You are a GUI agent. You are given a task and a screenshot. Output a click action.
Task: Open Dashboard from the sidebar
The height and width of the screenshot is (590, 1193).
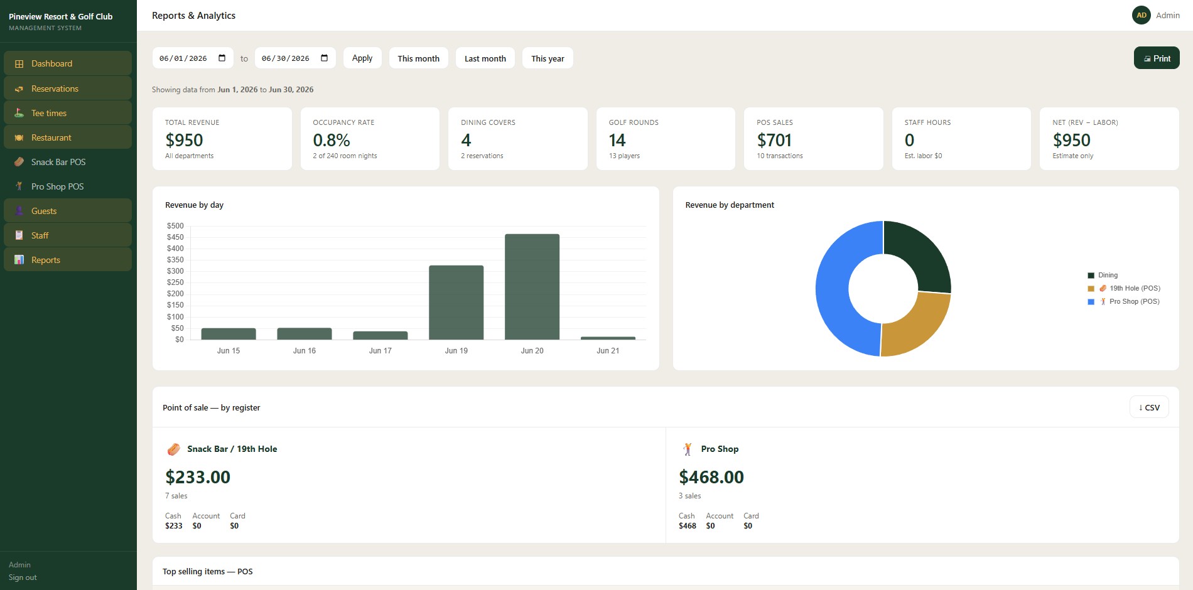point(68,63)
